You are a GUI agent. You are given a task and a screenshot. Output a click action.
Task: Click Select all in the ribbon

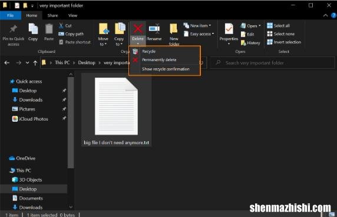click(278, 26)
